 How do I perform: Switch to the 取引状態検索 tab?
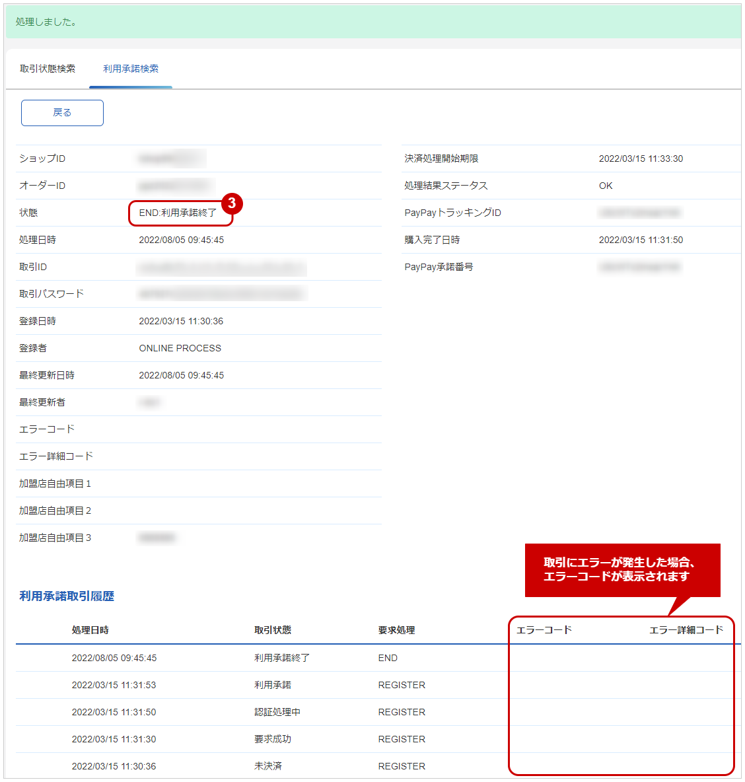(48, 69)
